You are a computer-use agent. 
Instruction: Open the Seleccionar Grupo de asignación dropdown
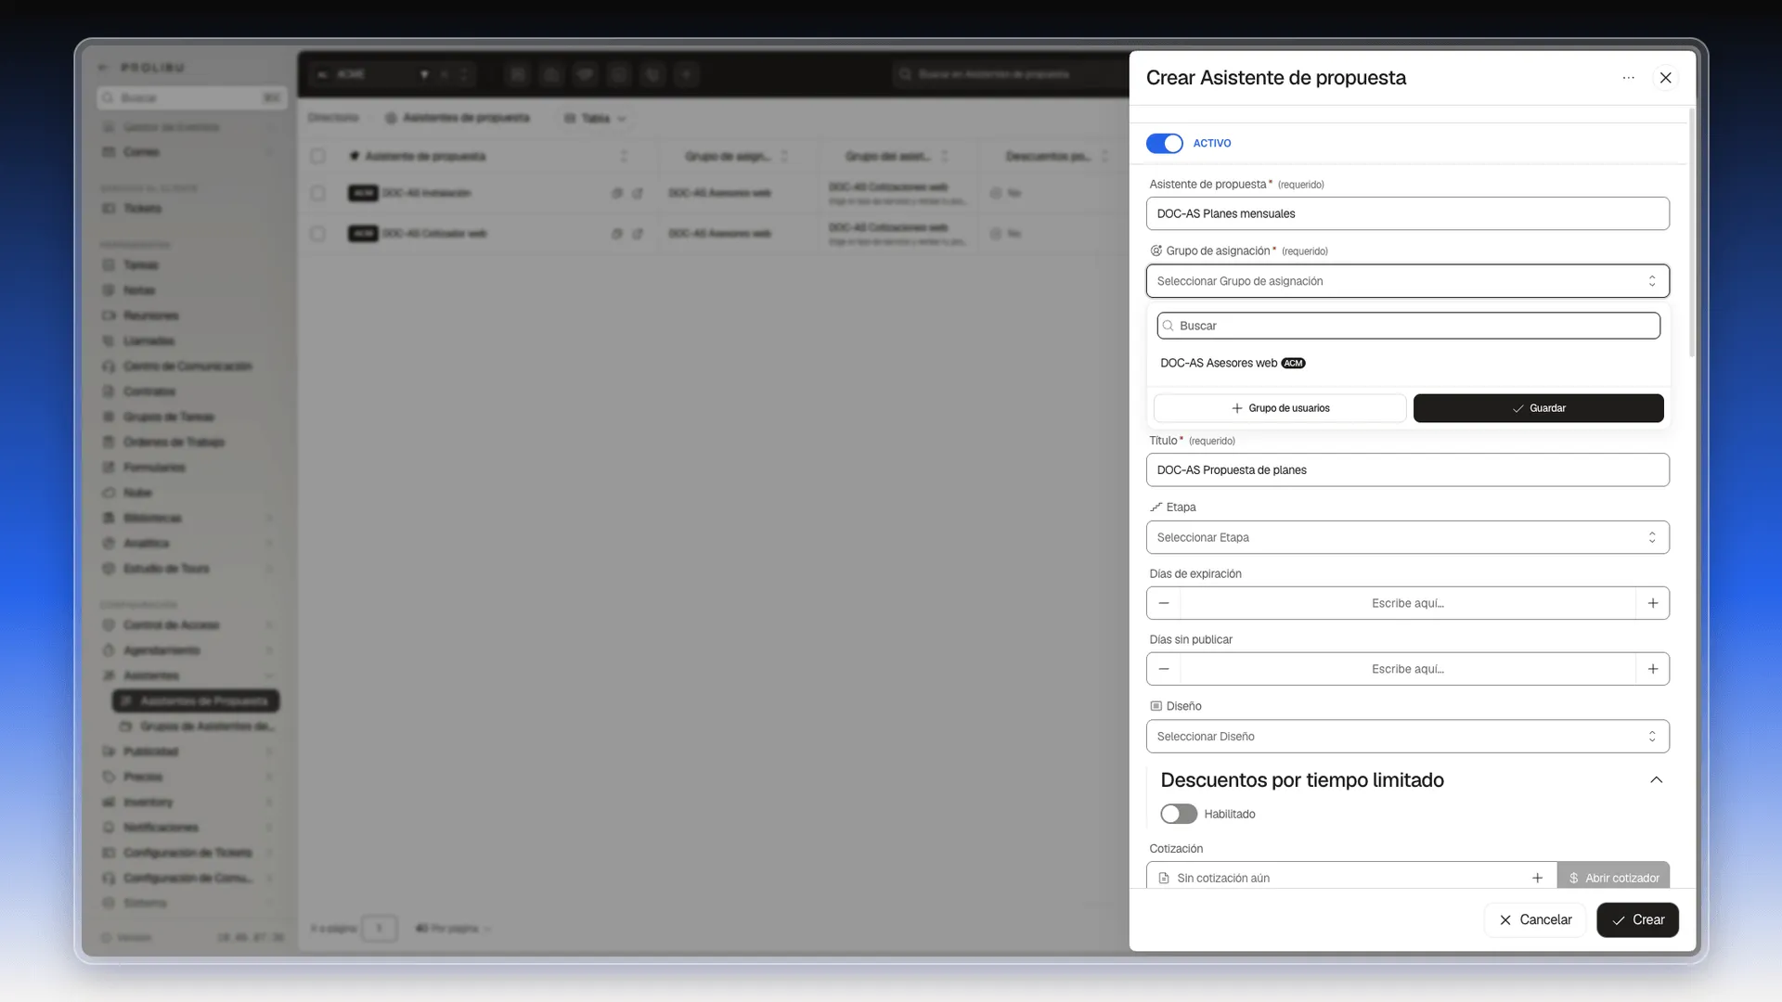tap(1407, 281)
